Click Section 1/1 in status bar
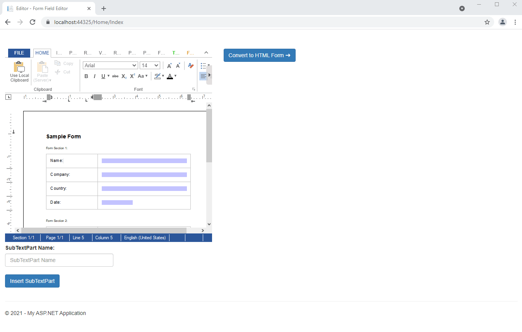522x332 pixels. coord(23,238)
